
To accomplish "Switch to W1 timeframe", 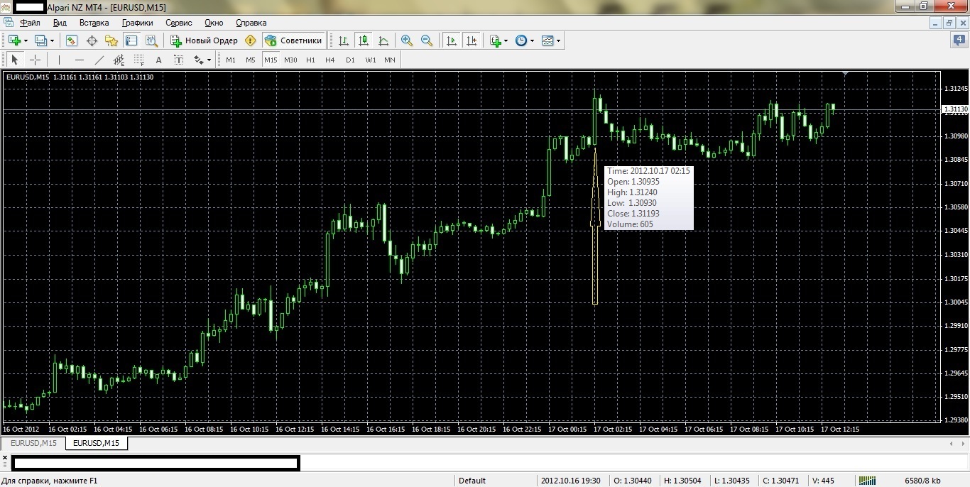I will pos(371,60).
